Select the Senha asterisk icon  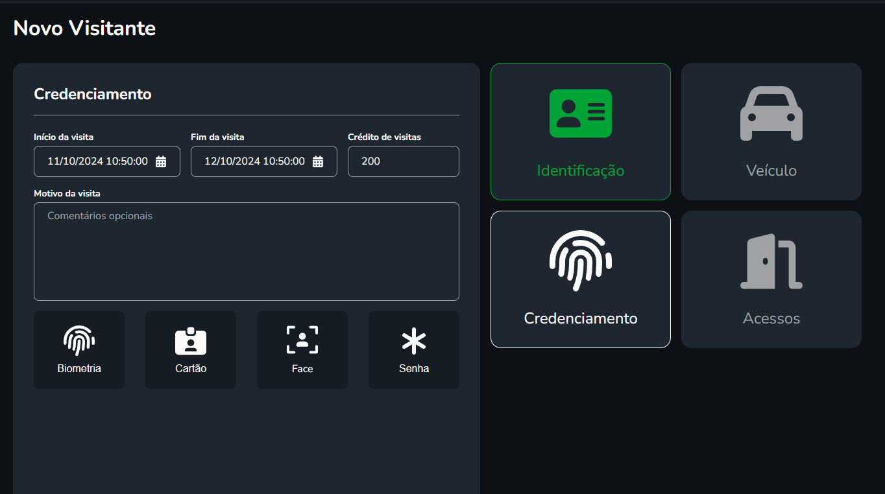[x=414, y=341]
